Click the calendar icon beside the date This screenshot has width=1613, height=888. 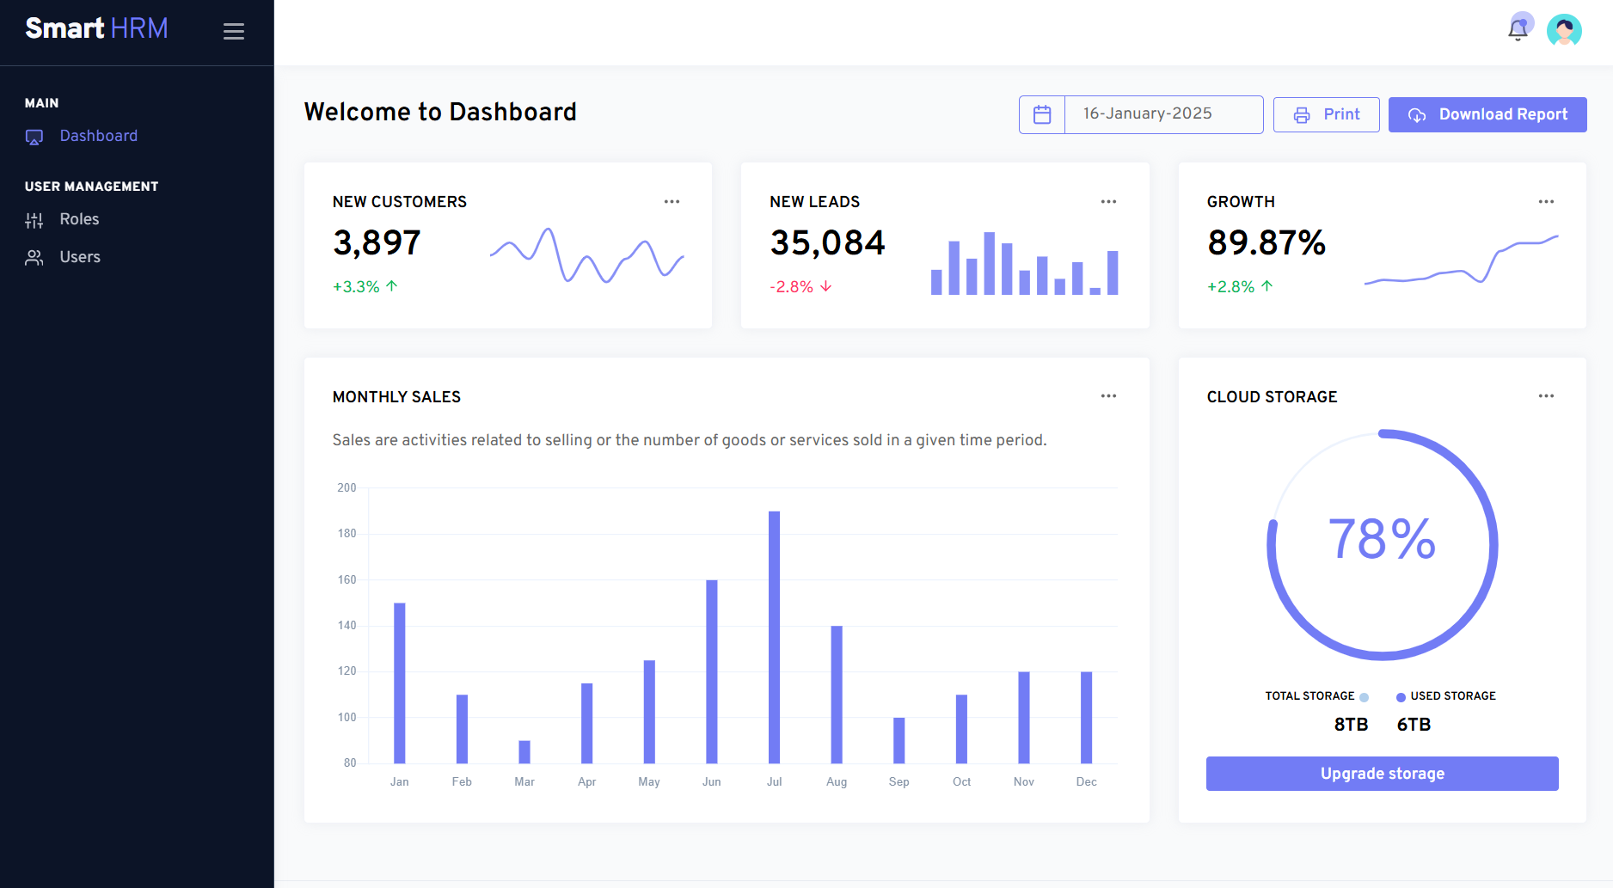pos(1042,114)
